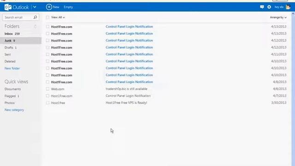
Task: Empty the Junk folder with the Empty button
Action: [x=68, y=7]
